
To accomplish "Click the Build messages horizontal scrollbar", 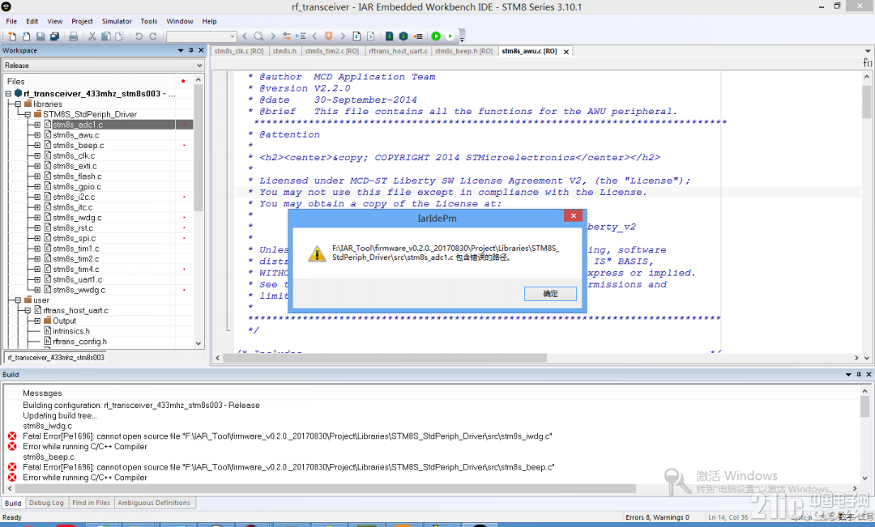I will tap(325, 488).
